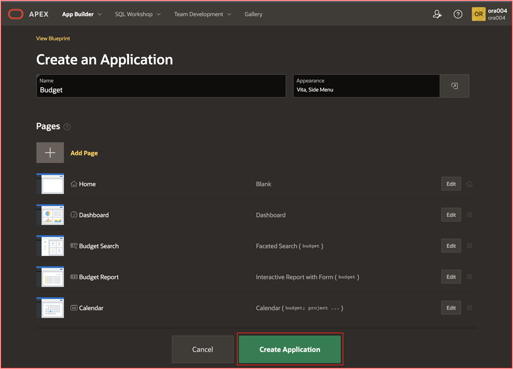Click the Home page house icon
The width and height of the screenshot is (513, 369).
pyautogui.click(x=74, y=184)
